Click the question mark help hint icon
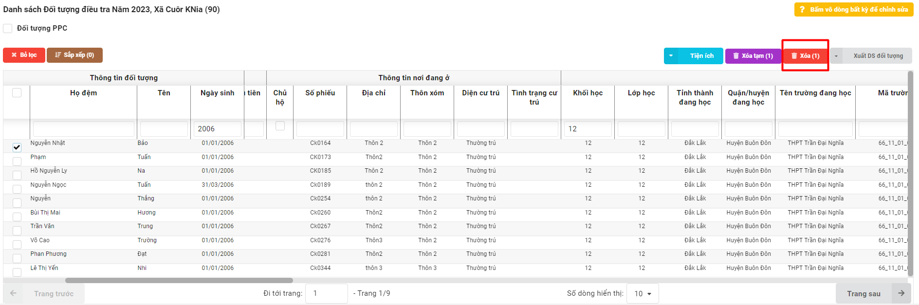The height and width of the screenshot is (305, 919). coord(802,10)
